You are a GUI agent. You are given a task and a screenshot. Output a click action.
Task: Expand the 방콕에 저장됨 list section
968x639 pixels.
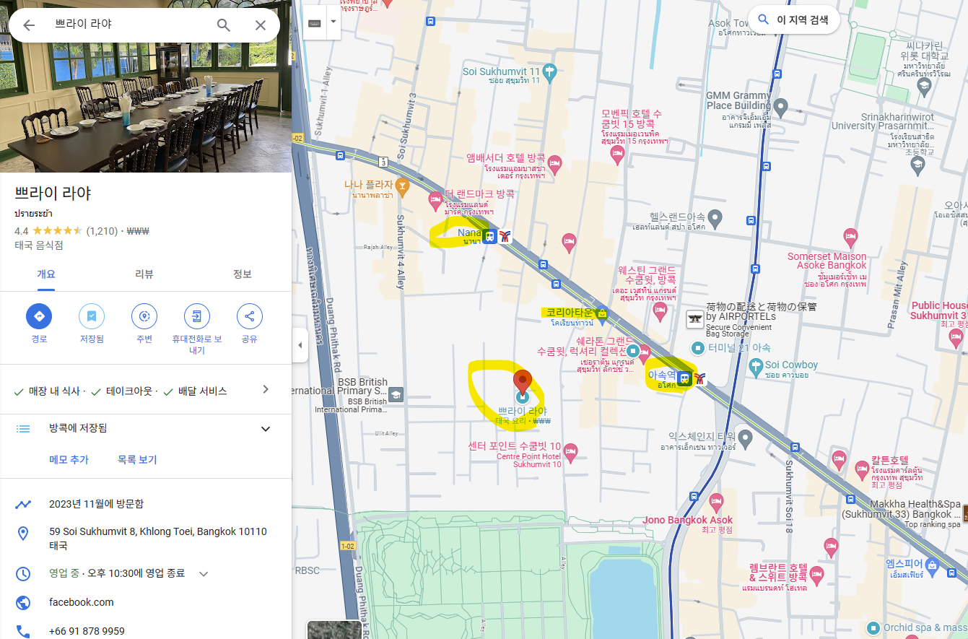click(266, 429)
